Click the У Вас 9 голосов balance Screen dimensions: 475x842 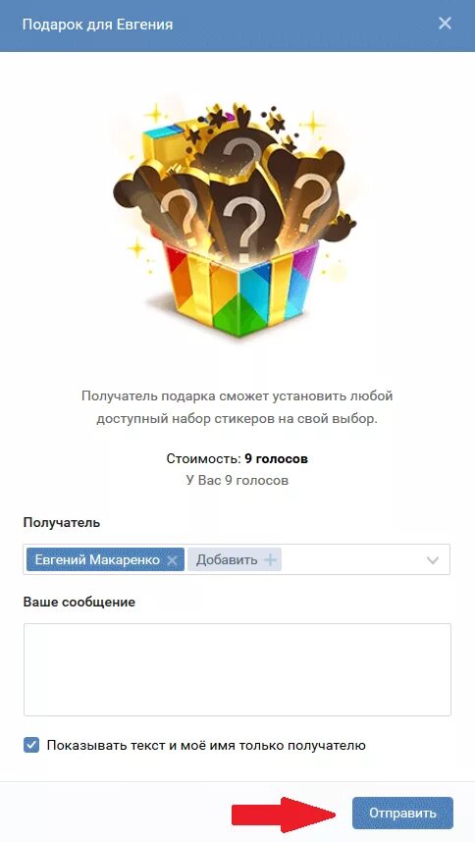pos(237,480)
